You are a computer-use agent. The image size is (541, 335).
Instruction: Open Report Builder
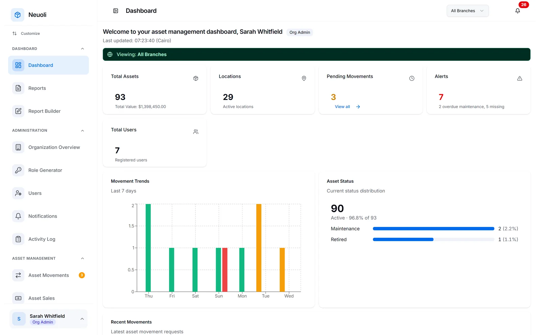tap(48, 111)
